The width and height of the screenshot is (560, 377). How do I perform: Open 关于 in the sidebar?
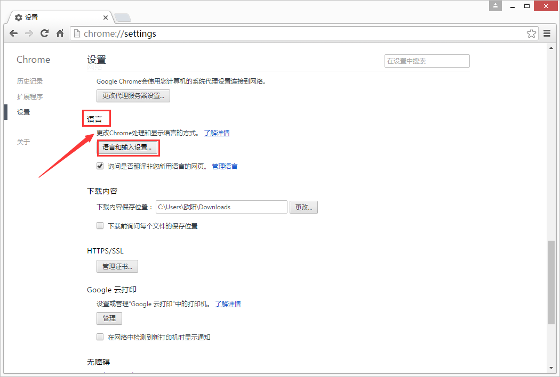pos(23,142)
